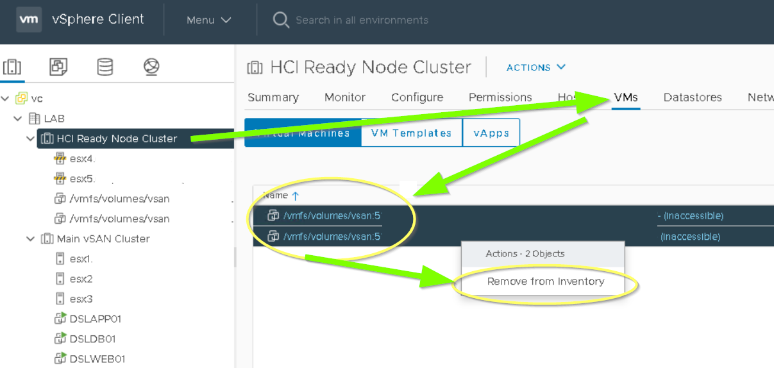The height and width of the screenshot is (368, 774).
Task: Click DSLAPP01 VM icon
Action: (60, 319)
